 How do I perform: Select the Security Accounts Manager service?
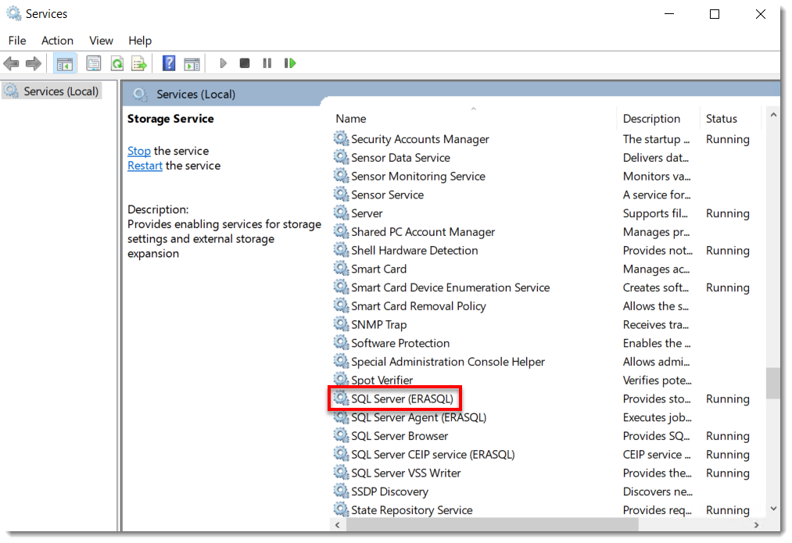421,139
